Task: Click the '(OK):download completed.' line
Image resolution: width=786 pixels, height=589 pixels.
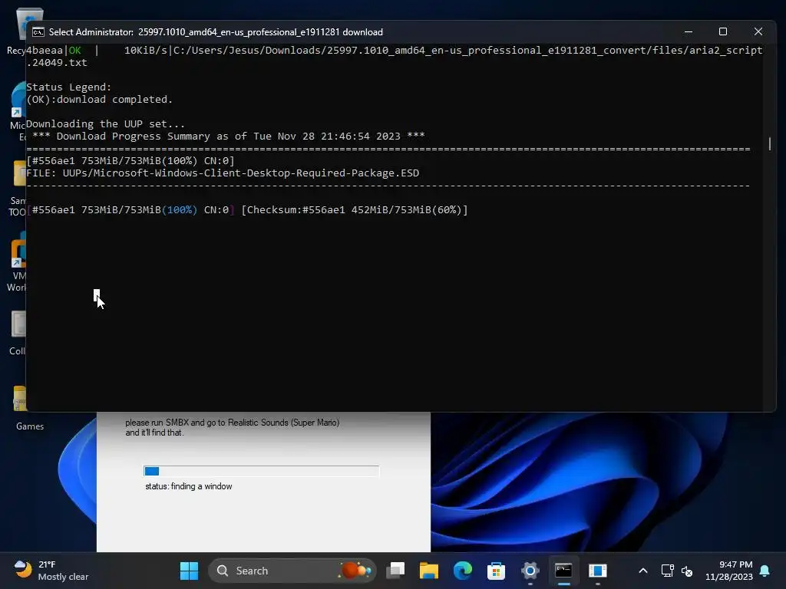Action: [99, 99]
